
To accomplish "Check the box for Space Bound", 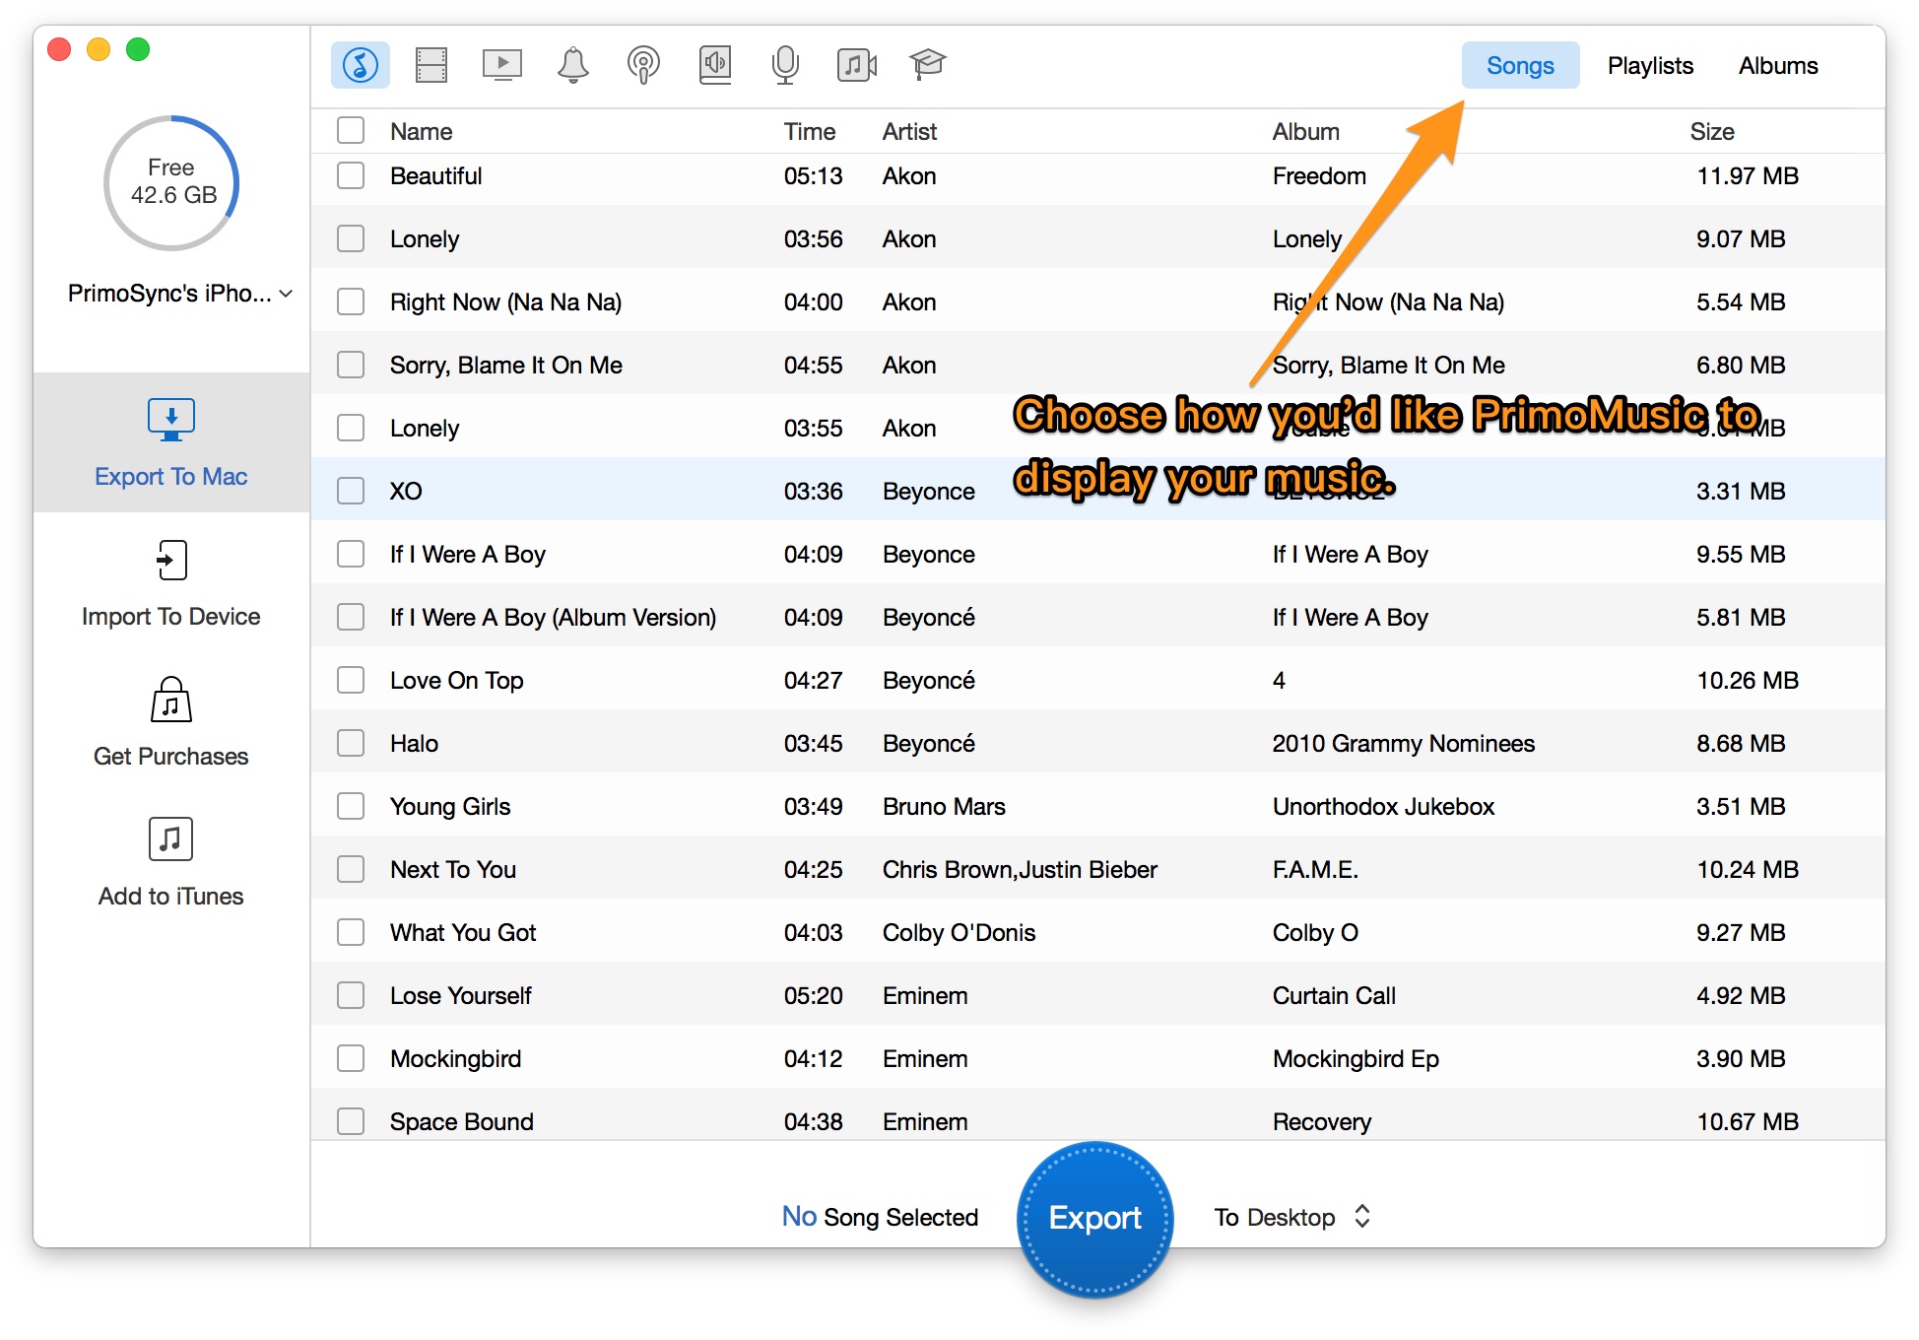I will click(x=351, y=1121).
